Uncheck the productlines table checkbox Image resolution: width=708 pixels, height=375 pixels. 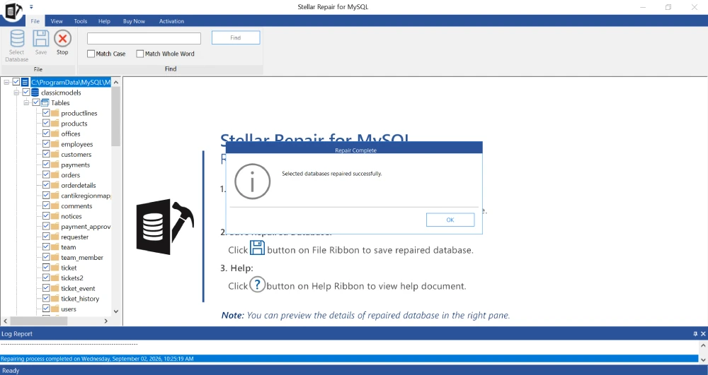pyautogui.click(x=46, y=112)
